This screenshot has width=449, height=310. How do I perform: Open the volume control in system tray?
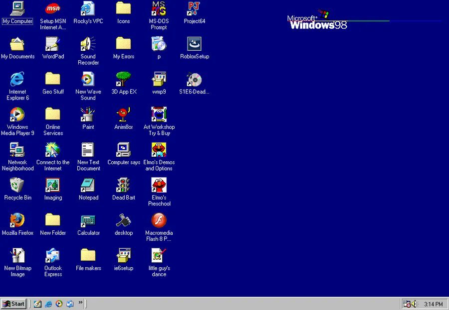[x=415, y=304]
